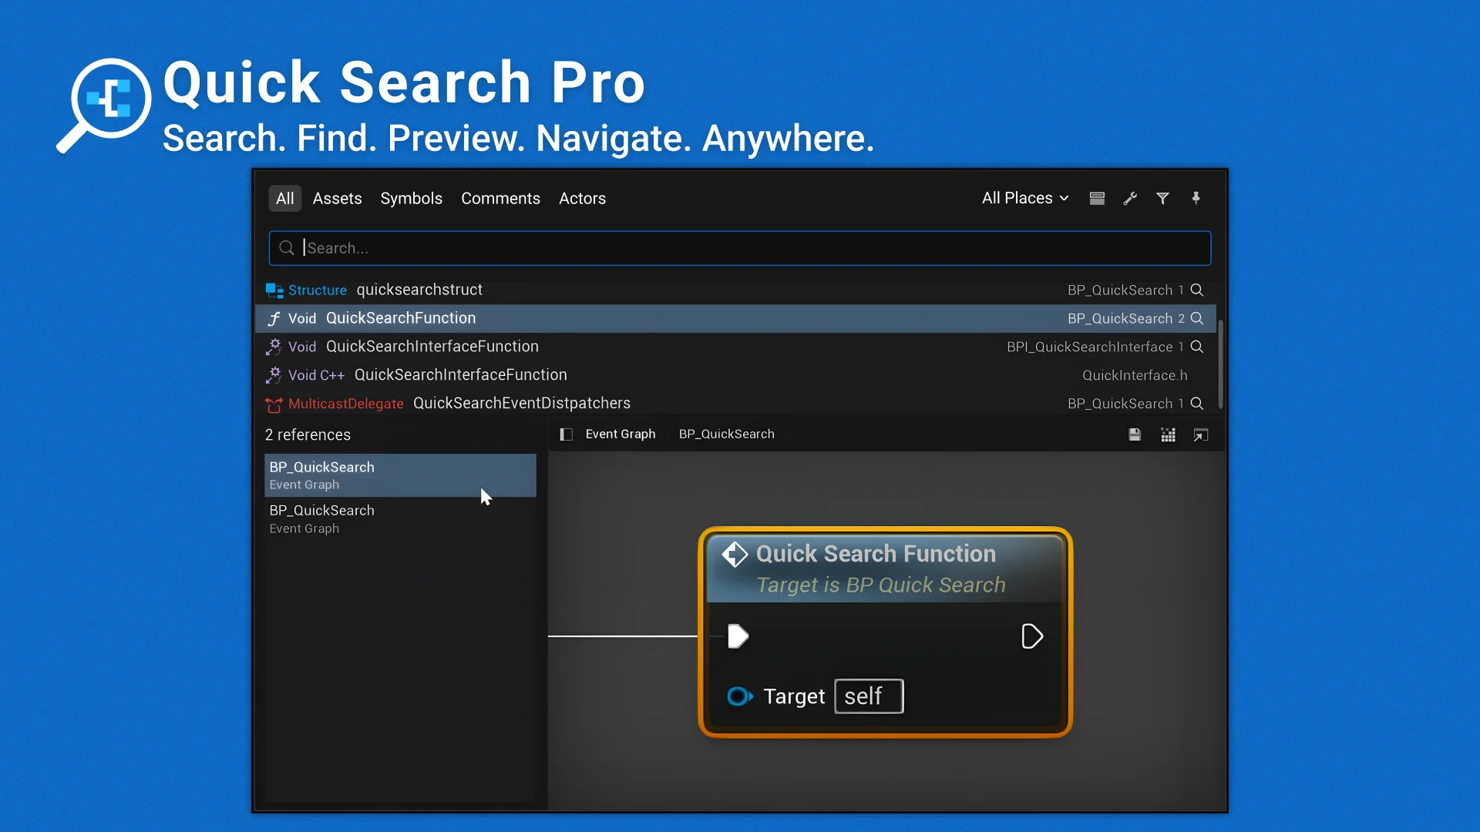Screen dimensions: 1480x832
Task: Click the QuickInterface.h file label
Action: [x=1135, y=375]
